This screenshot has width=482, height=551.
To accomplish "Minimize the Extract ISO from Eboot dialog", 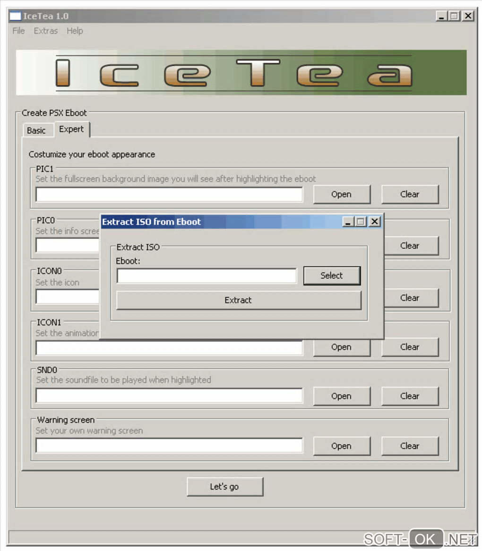I will coord(348,222).
